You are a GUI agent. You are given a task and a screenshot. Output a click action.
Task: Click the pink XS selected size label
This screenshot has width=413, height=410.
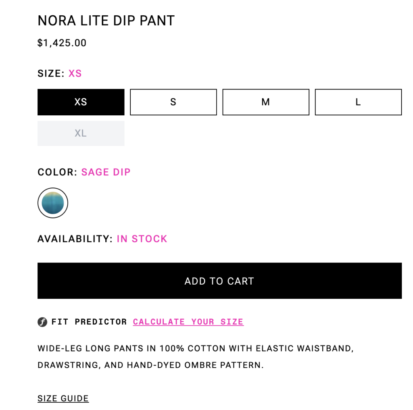75,73
